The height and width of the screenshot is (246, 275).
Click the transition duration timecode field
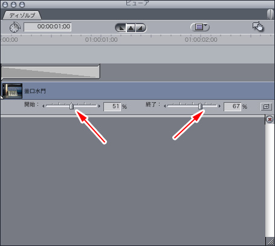point(48,27)
